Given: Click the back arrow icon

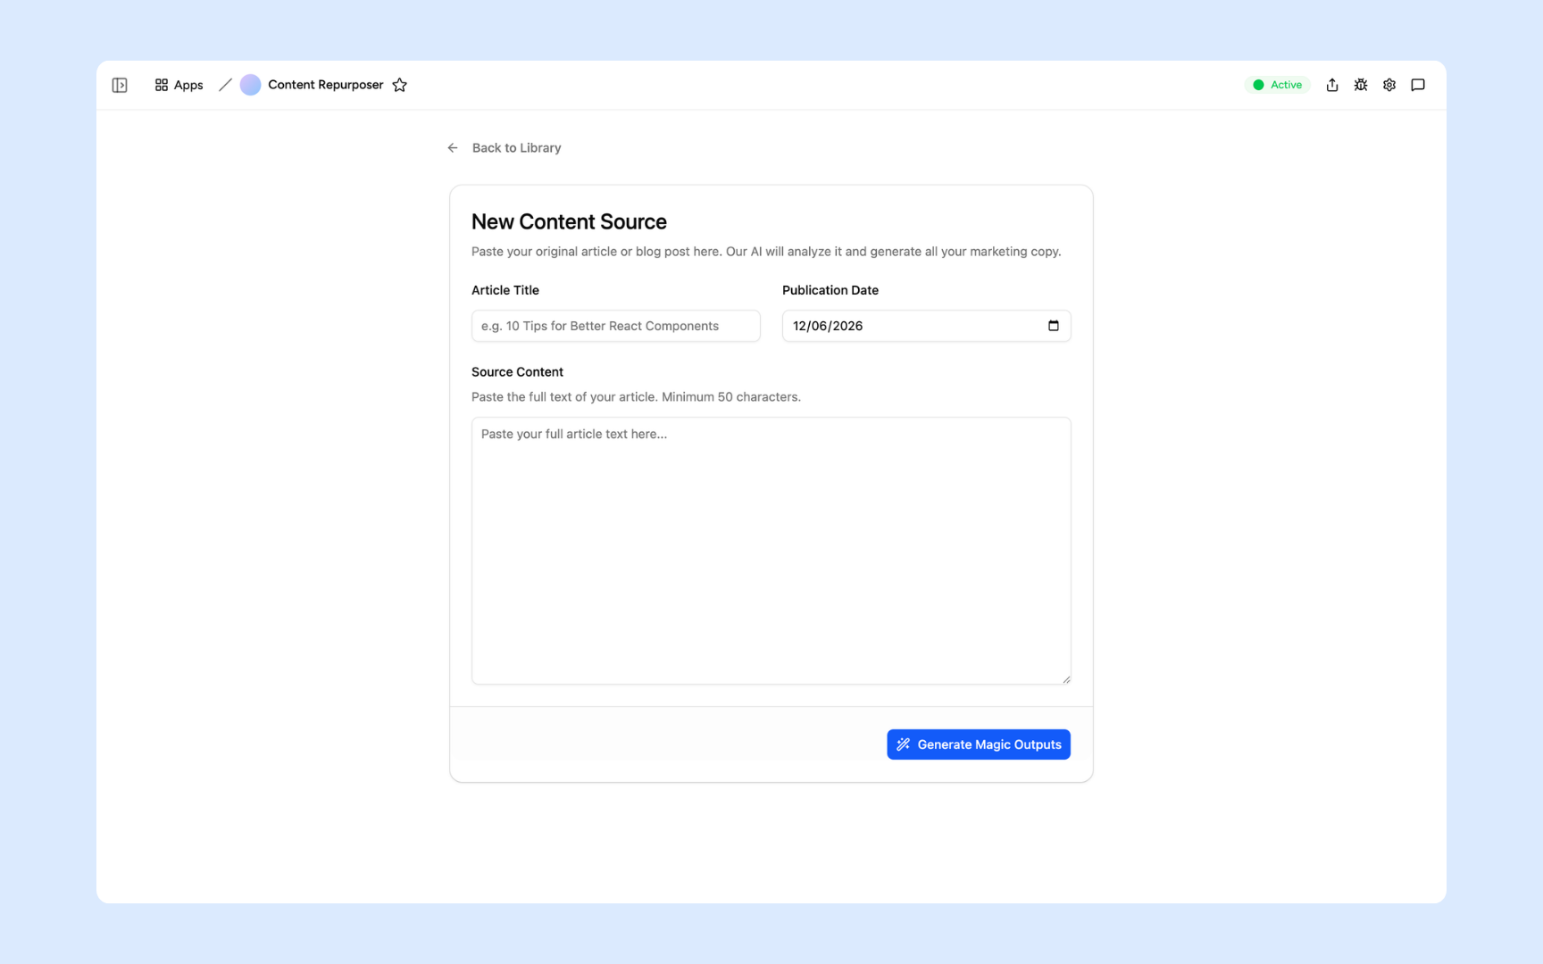Looking at the screenshot, I should pyautogui.click(x=453, y=148).
